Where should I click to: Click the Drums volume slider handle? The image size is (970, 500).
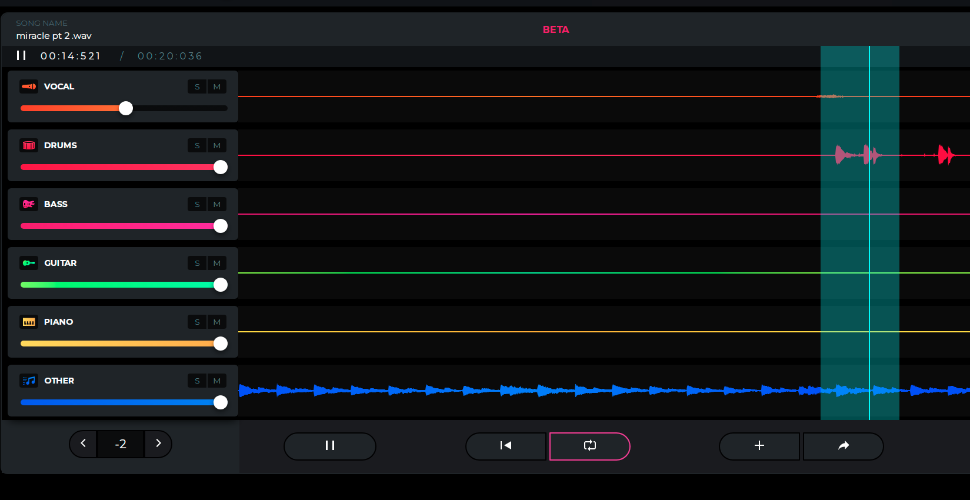tap(221, 167)
